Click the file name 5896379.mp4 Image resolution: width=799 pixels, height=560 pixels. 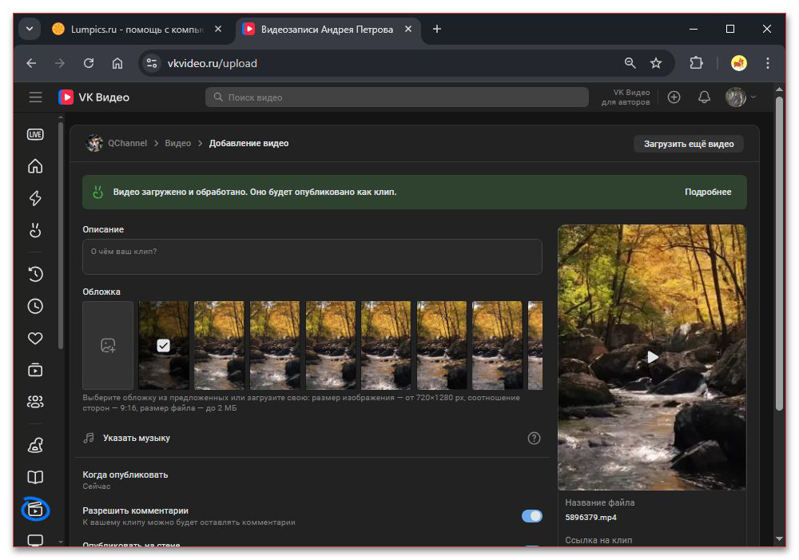[590, 518]
